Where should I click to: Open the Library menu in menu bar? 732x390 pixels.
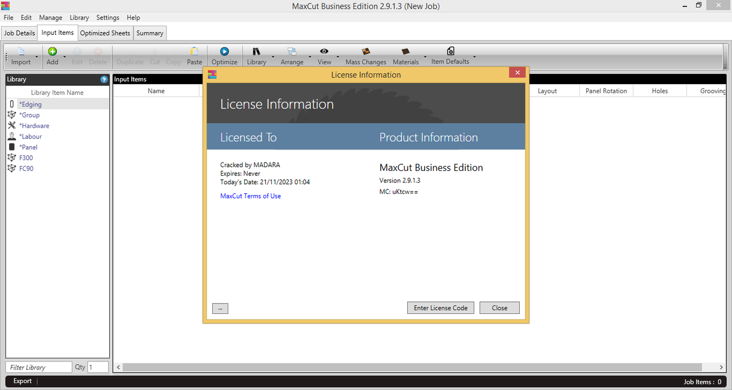(x=79, y=18)
